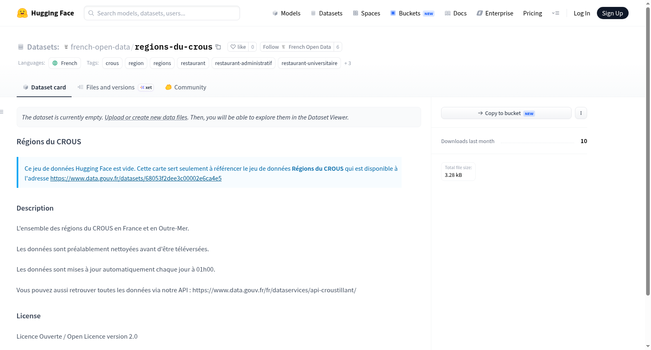The image size is (651, 350).
Task: Show the +3 hidden tags
Action: [347, 63]
